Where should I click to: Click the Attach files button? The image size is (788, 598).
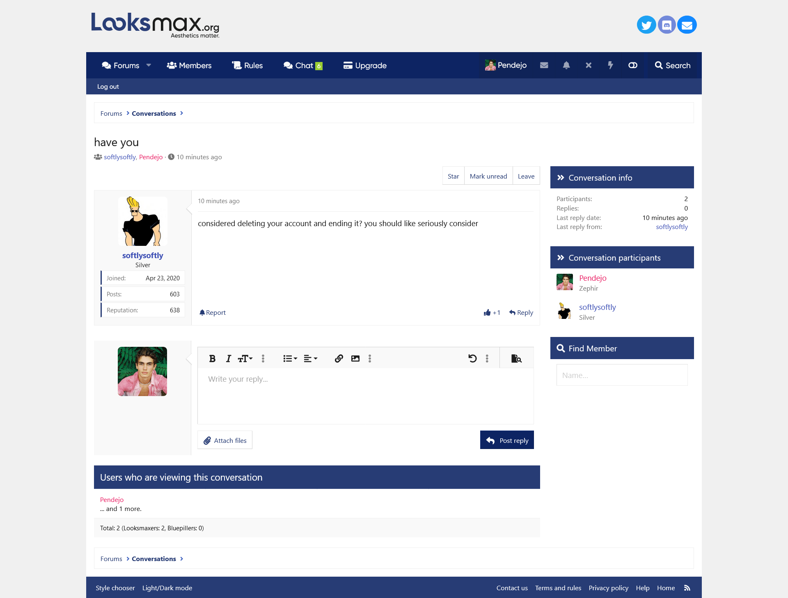[225, 440]
